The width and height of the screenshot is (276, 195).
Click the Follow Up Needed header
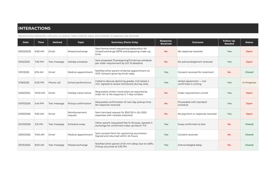pyautogui.click(x=229, y=42)
